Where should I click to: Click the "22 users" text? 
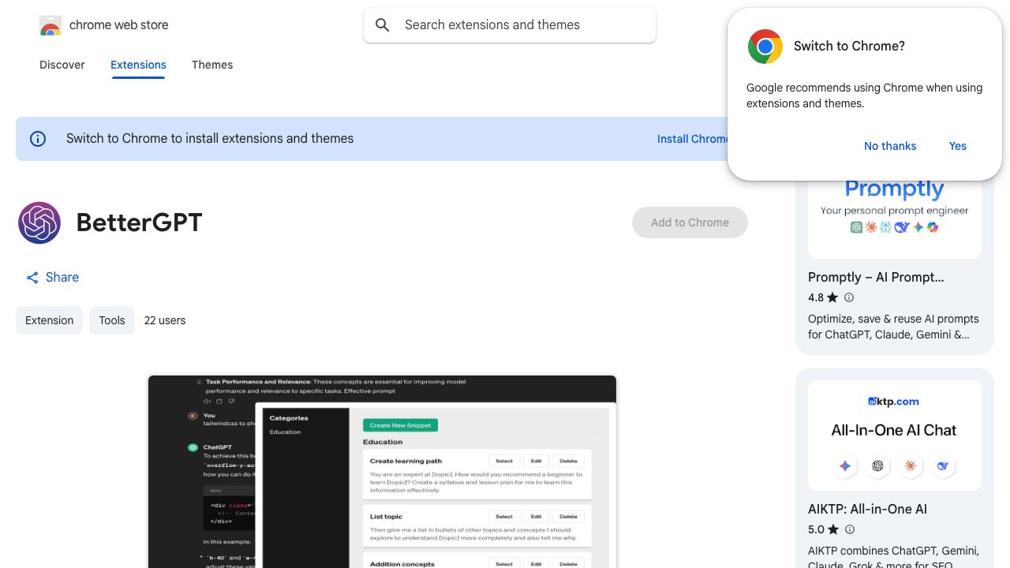click(165, 320)
